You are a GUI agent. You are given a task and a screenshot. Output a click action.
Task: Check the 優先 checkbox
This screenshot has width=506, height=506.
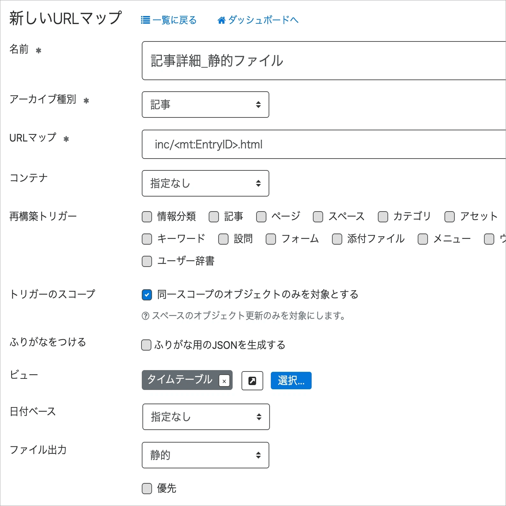coord(146,489)
